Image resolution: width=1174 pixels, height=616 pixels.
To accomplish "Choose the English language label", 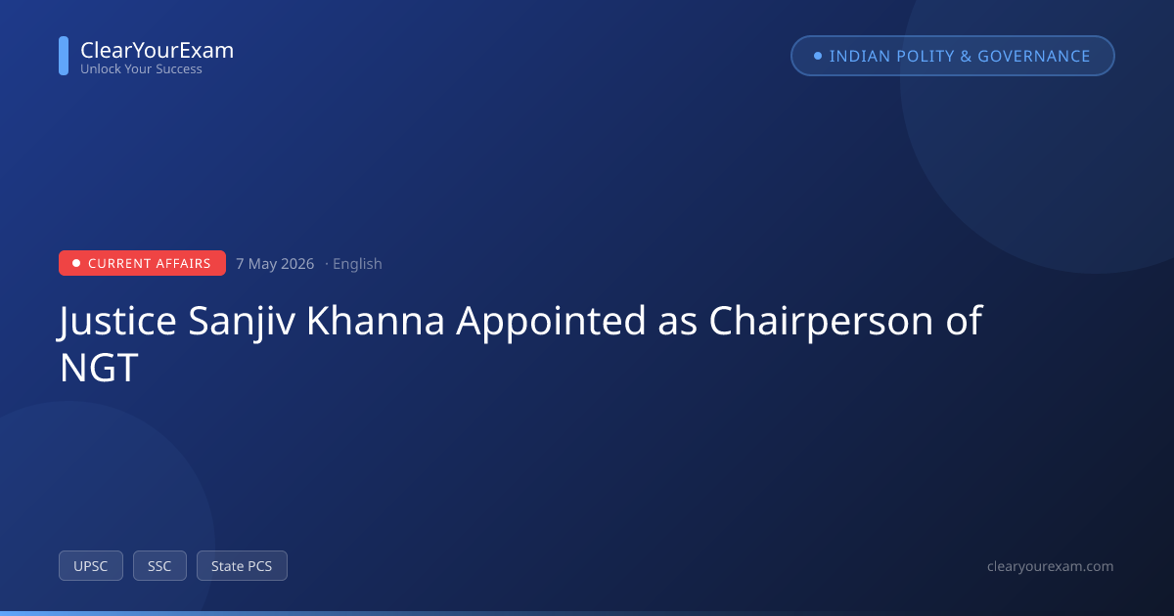I will (357, 264).
